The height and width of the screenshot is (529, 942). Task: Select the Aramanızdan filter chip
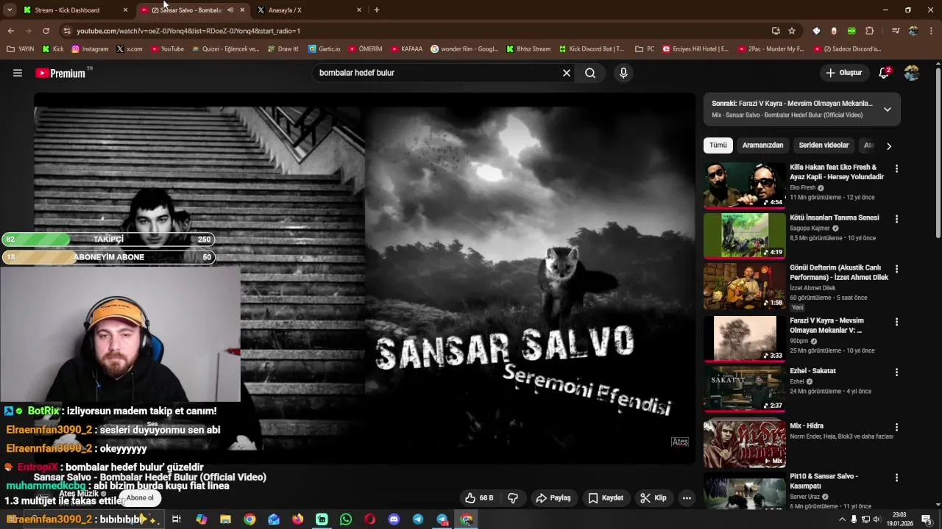pos(762,145)
